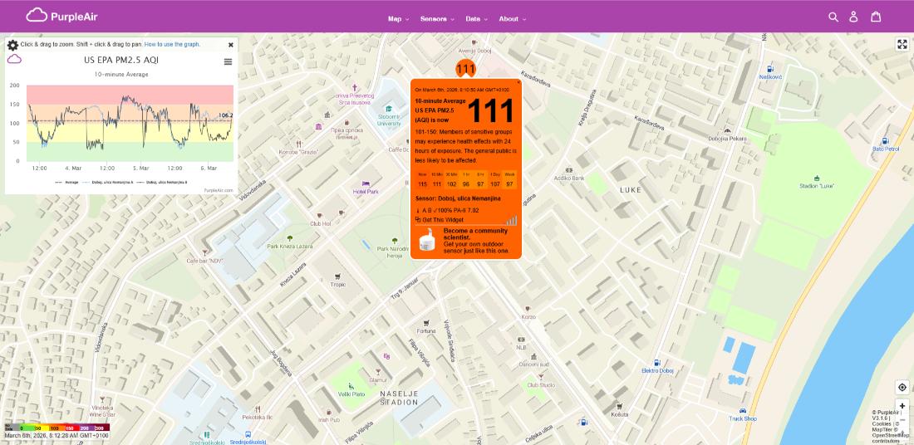Click the Park Narodnih heroja tree icon
The width and height of the screenshot is (914, 445).
click(x=395, y=241)
